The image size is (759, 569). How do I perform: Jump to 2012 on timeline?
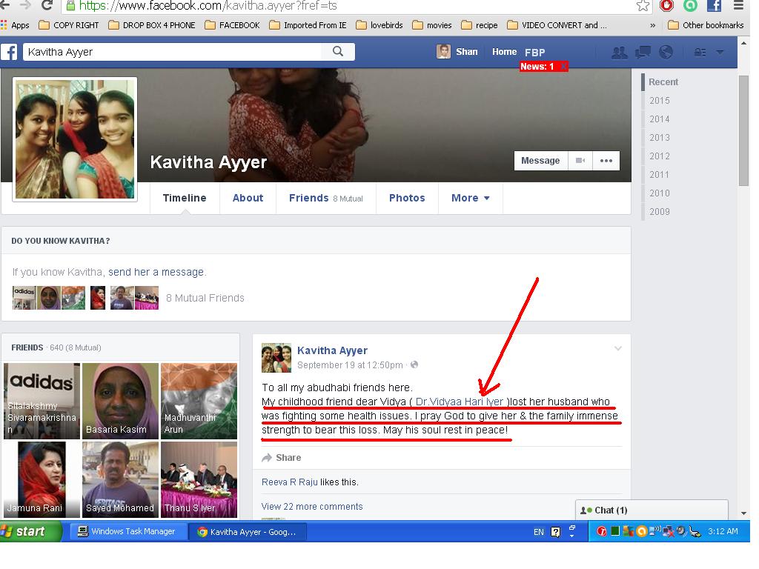pyautogui.click(x=659, y=156)
